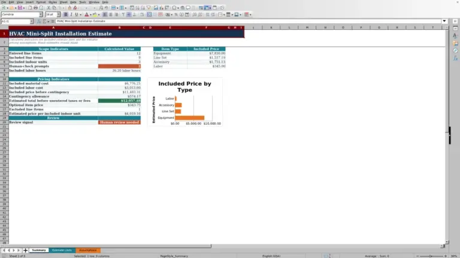Click the Insert image icon
The width and height of the screenshot is (460, 258).
156,8
